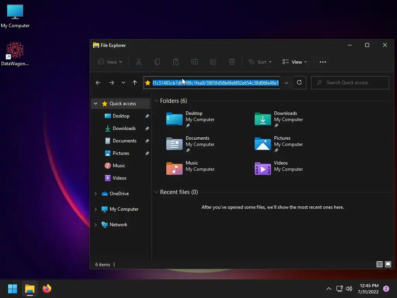This screenshot has width=397, height=298.
Task: Select the Downloads folder icon
Action: pos(262,119)
